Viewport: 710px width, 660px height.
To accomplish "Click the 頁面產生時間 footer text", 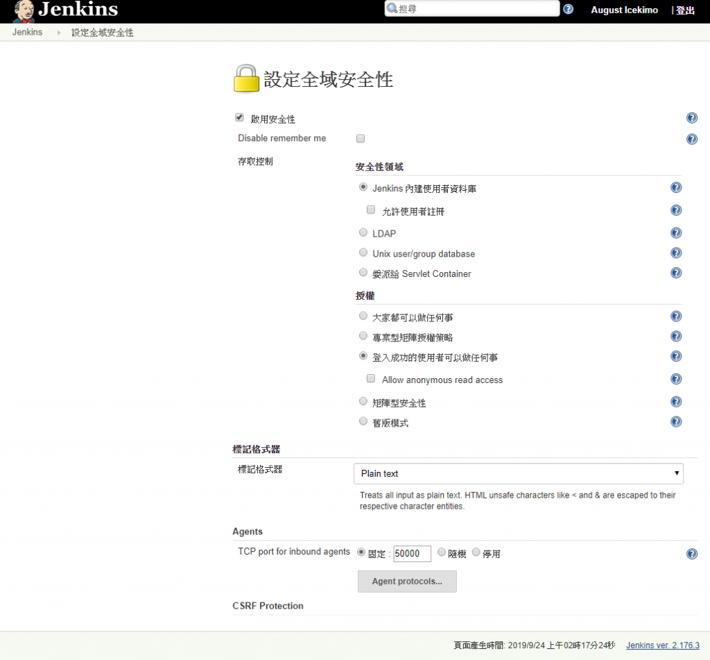I will tap(535, 645).
